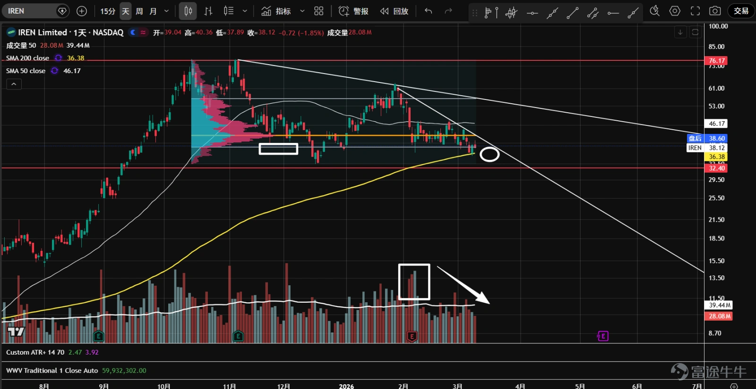
Task: Click the IREN 38.12 last price label
Action: click(707, 148)
